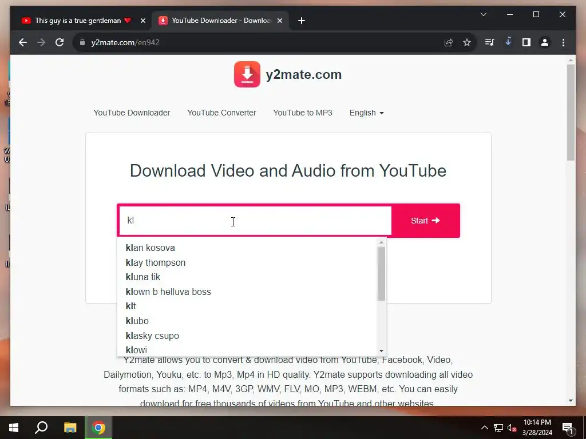The height and width of the screenshot is (439, 586).
Task: Reload the y2mate page
Action: pyautogui.click(x=60, y=42)
